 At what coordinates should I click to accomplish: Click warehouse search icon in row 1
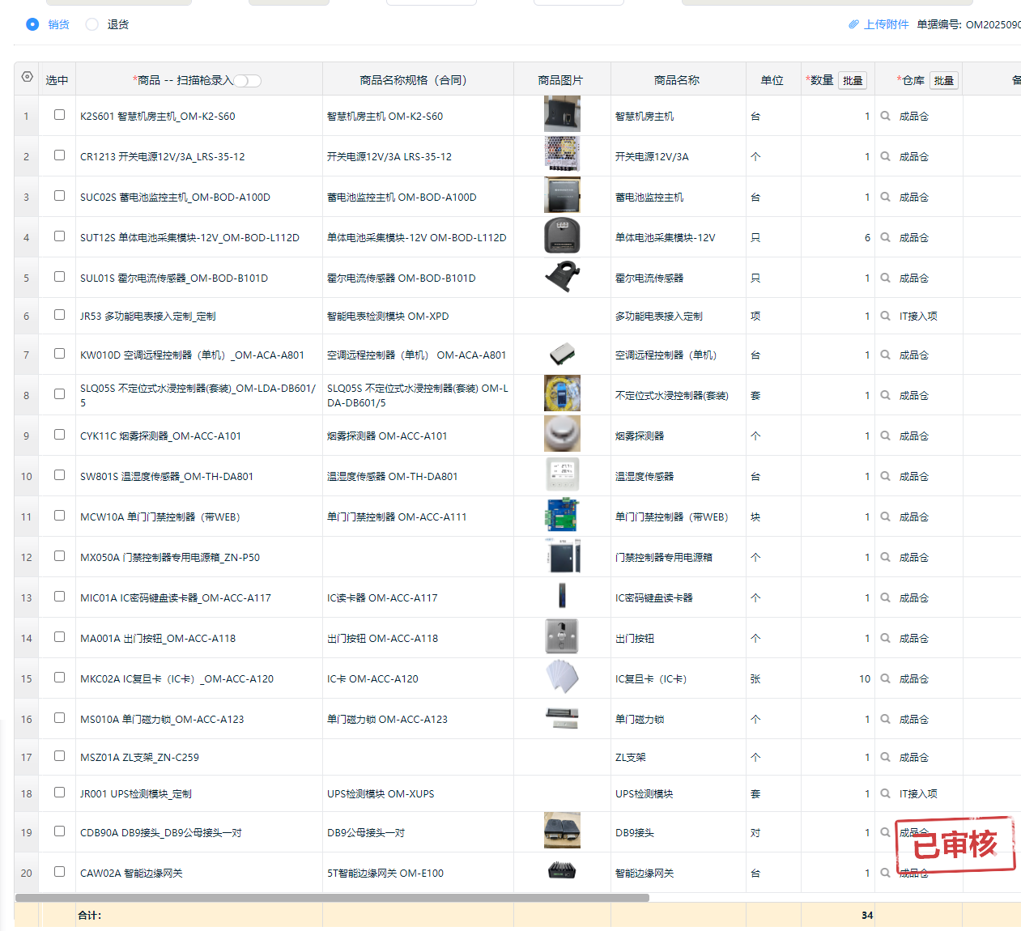tap(885, 116)
